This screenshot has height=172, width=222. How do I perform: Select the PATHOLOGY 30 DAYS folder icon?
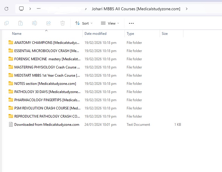(x=11, y=92)
